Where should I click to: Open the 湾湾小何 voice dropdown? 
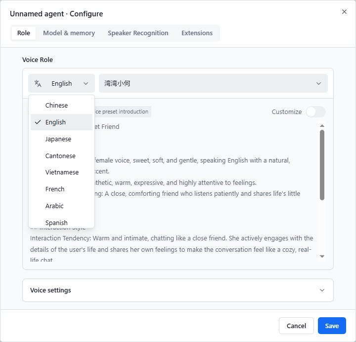click(x=213, y=83)
